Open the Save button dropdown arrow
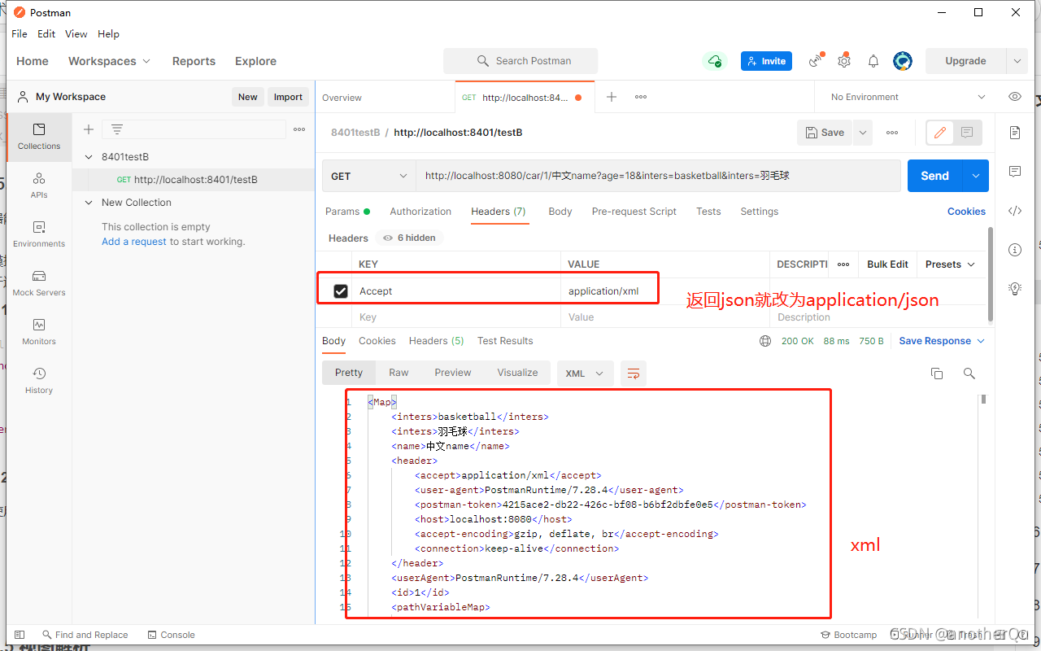Image resolution: width=1041 pixels, height=651 pixels. click(x=863, y=133)
